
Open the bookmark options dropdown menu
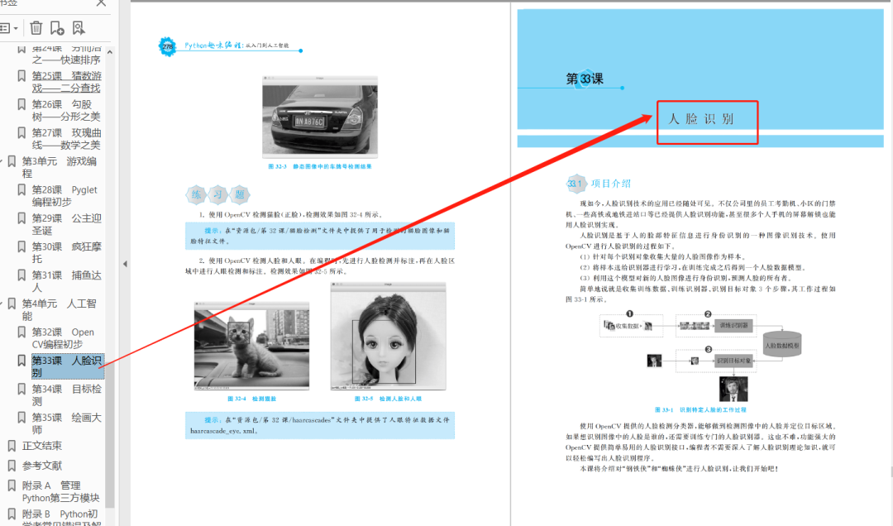pyautogui.click(x=8, y=28)
